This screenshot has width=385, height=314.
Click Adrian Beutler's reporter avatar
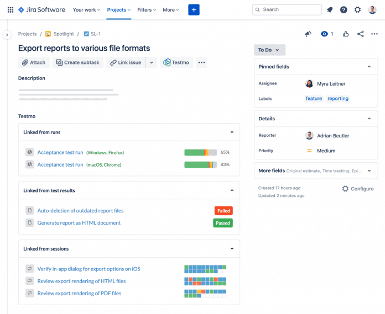coord(309,135)
